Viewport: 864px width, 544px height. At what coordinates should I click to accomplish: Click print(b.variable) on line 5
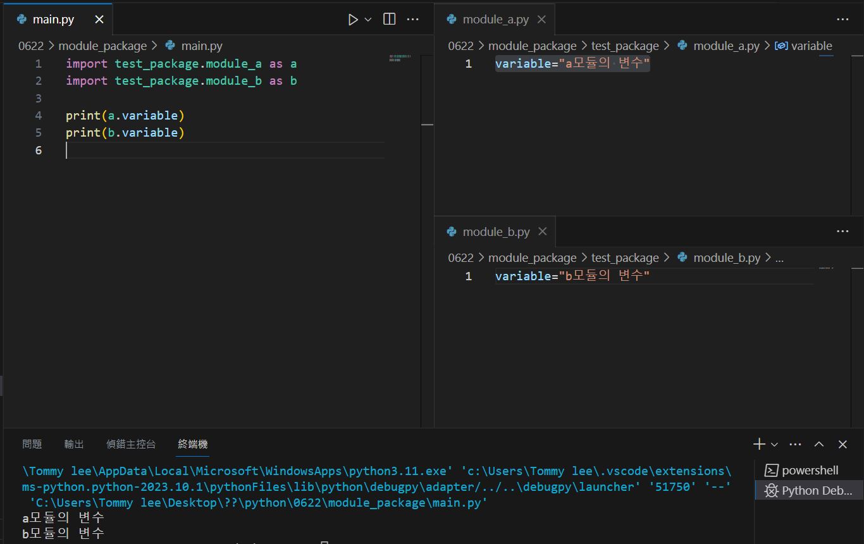coord(125,132)
